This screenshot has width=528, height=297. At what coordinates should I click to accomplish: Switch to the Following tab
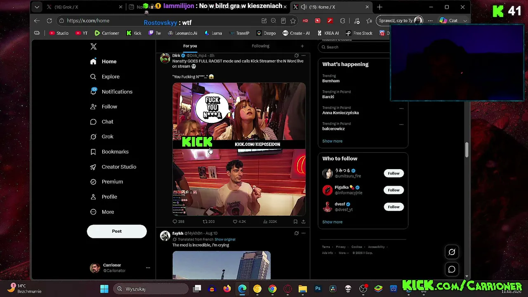[261, 46]
